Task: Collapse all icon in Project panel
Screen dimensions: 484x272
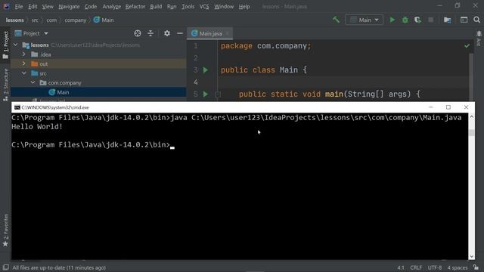Action: coord(150,33)
